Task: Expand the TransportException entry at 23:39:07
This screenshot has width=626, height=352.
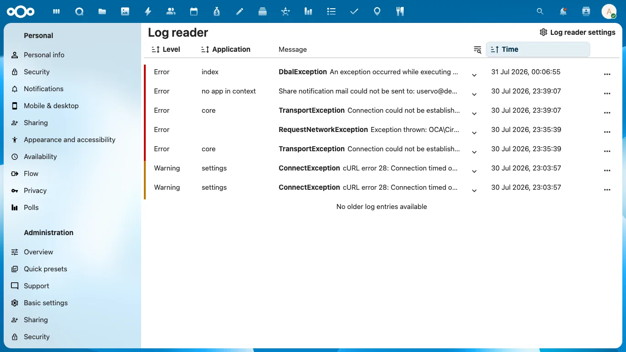Action: 474,114
